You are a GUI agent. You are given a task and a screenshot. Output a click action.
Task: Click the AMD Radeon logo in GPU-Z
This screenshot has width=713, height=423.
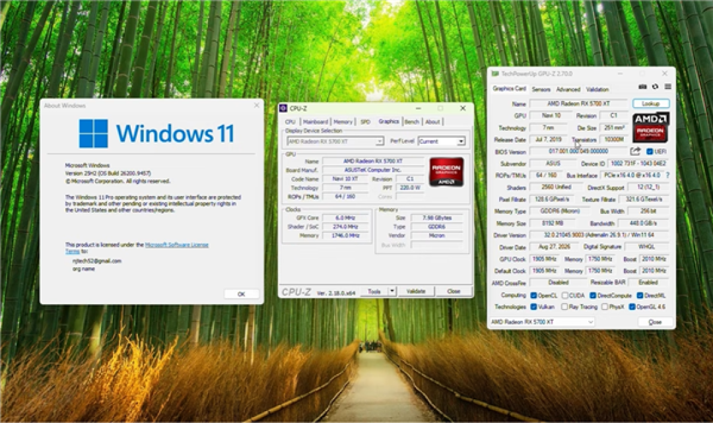tap(651, 127)
